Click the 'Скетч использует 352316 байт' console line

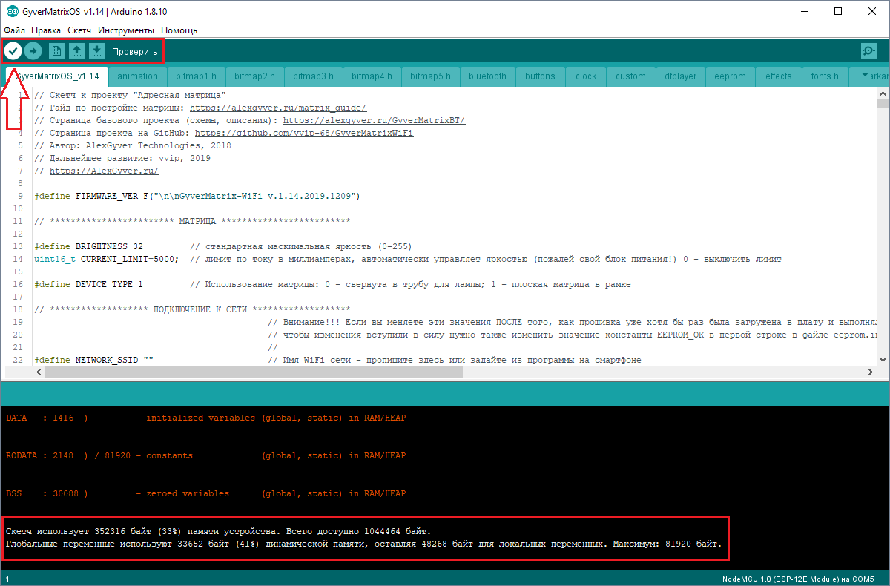click(218, 531)
